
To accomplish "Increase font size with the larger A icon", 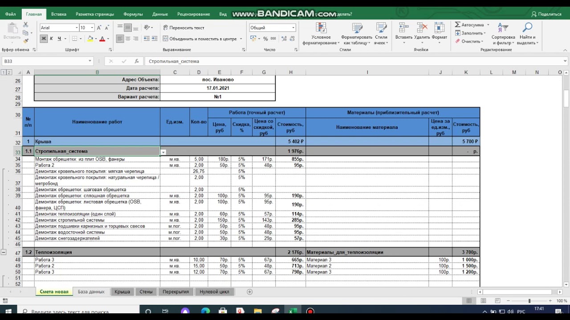I will tap(99, 28).
